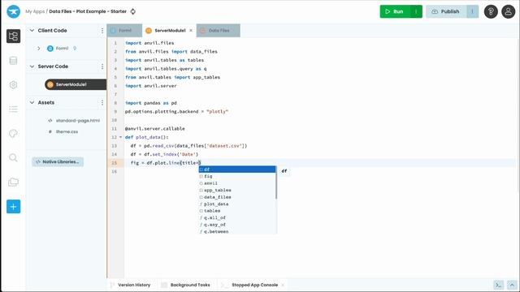Collapse the Assets section
The height and width of the screenshot is (292, 520).
(32, 103)
